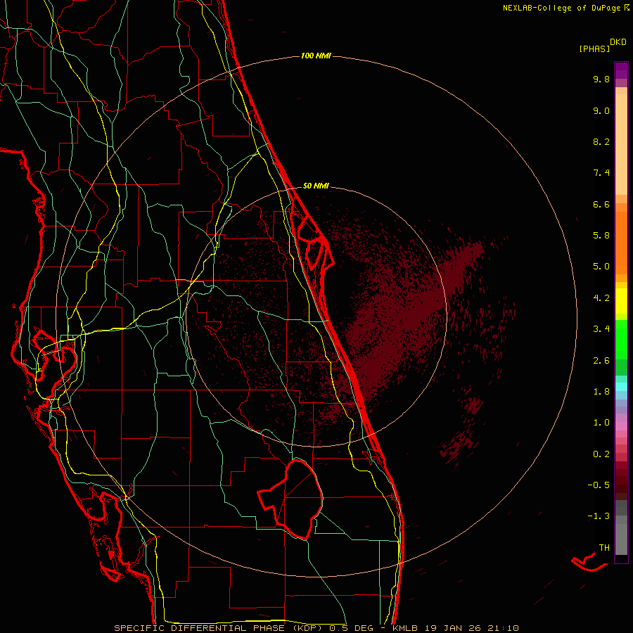Click the KMLB radar site identifier
Screen dimensions: 633x633
click(x=405, y=628)
